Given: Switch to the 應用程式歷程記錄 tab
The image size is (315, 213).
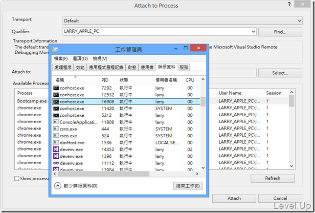Looking at the screenshot, I should (106, 67).
